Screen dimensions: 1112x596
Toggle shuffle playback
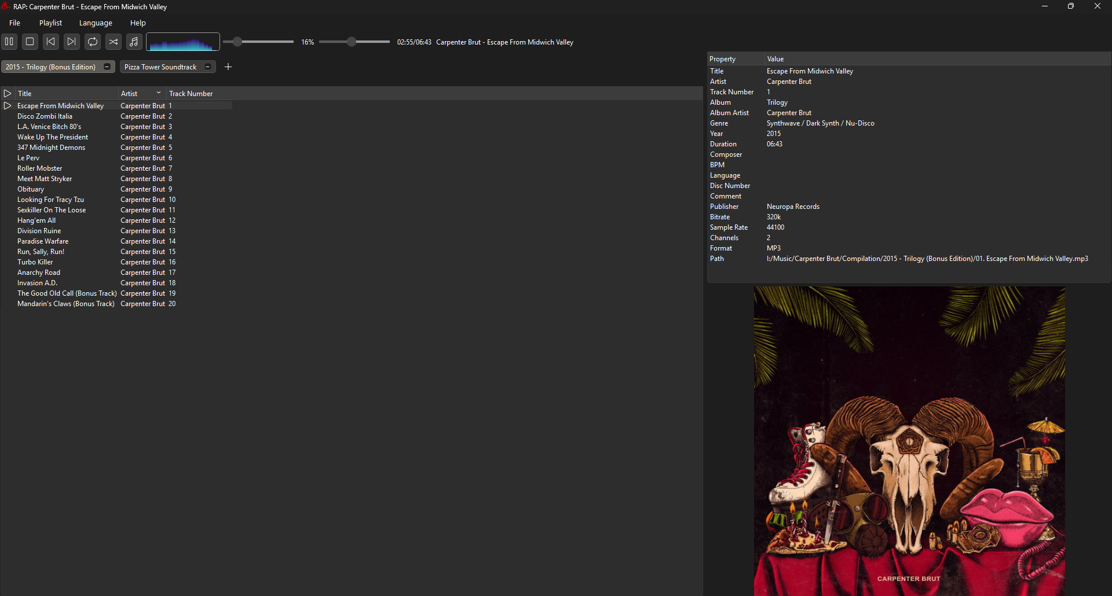[114, 42]
